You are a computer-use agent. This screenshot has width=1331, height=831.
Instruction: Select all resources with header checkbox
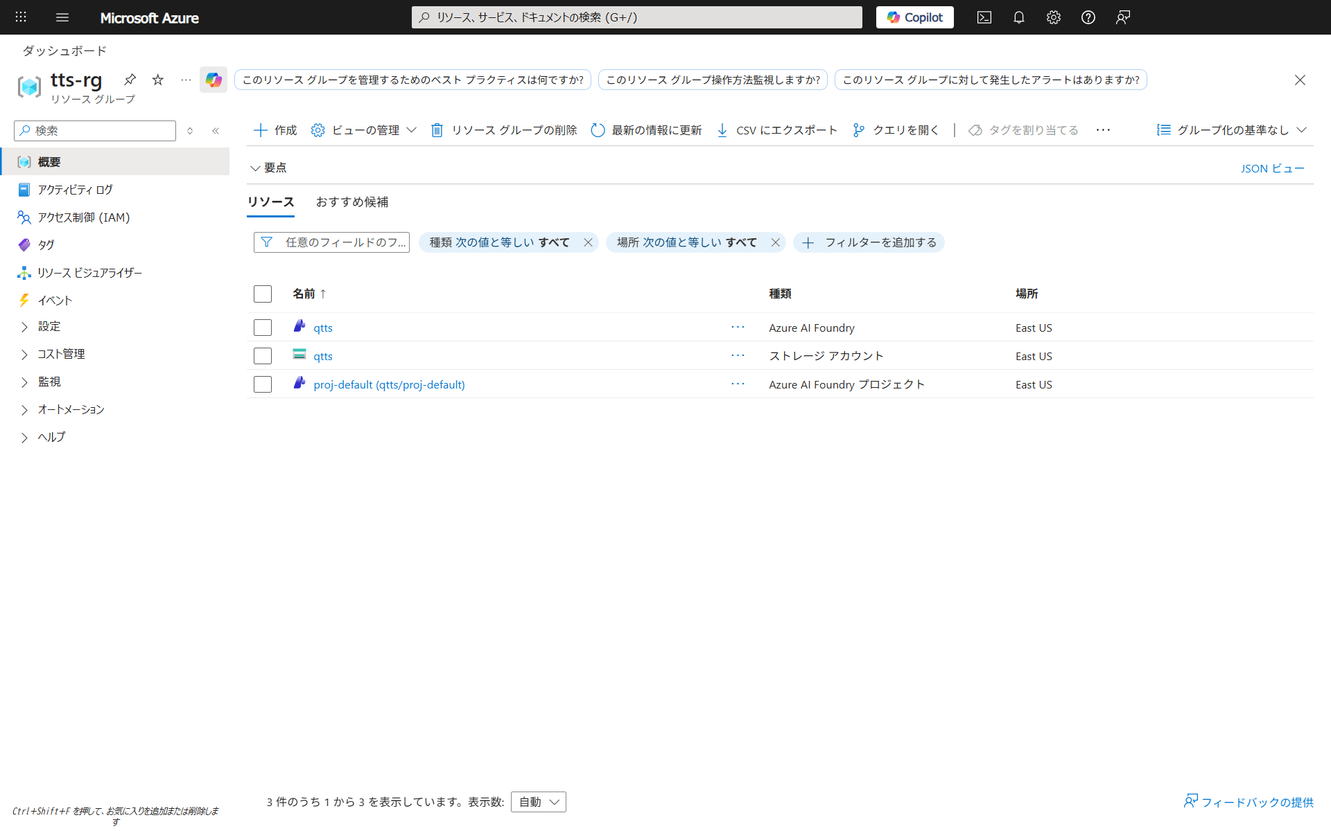pyautogui.click(x=263, y=294)
